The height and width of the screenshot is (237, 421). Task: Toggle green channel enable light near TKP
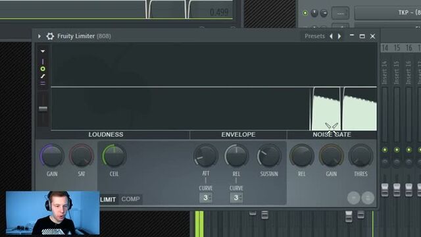click(x=305, y=13)
